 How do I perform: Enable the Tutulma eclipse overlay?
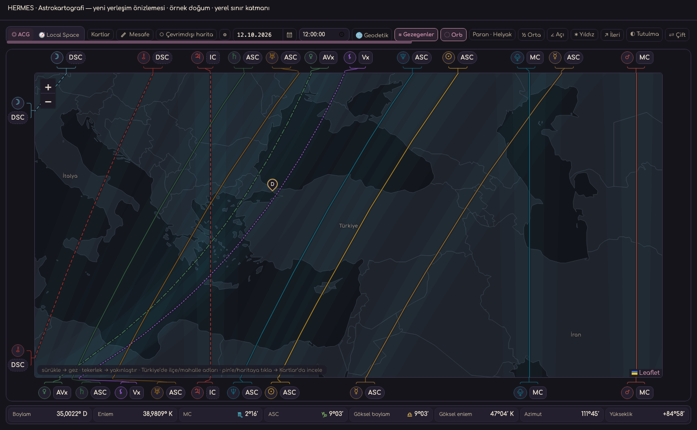(644, 34)
